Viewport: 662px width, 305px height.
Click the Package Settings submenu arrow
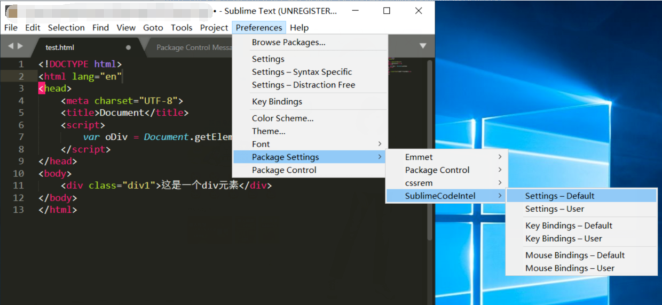[380, 157]
